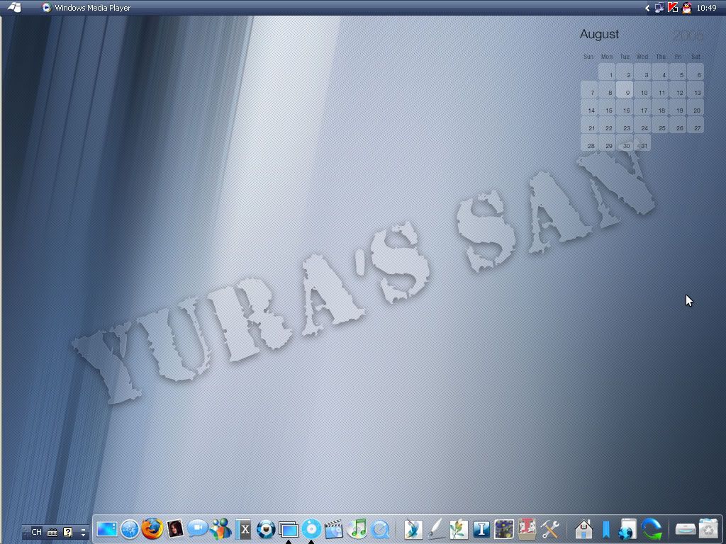
Task: Open Firefox from the dock
Action: (152, 528)
